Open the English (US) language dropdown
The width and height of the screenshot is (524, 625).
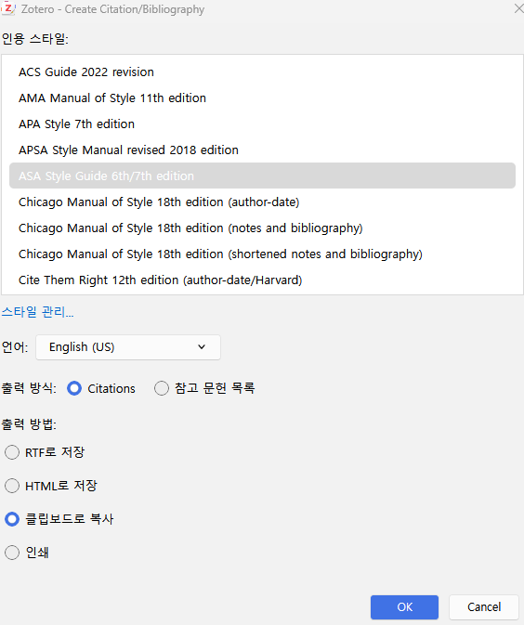(x=128, y=347)
